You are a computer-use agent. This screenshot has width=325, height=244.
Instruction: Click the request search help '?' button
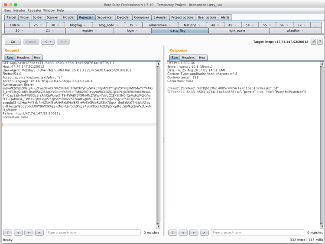point(8,233)
